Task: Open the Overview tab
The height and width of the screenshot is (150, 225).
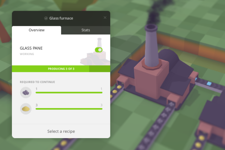Action: [x=37, y=30]
